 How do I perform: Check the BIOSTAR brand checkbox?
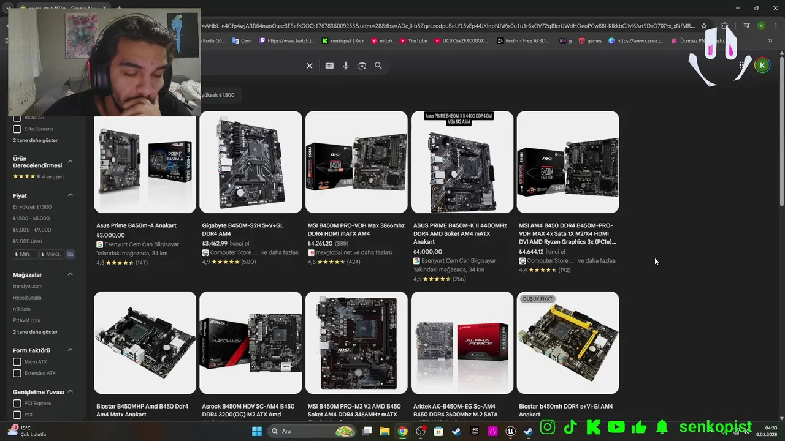click(x=17, y=118)
